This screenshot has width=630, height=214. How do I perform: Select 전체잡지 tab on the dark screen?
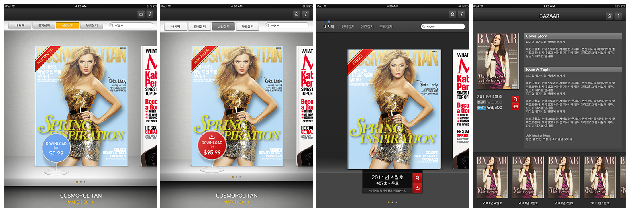coord(348,26)
